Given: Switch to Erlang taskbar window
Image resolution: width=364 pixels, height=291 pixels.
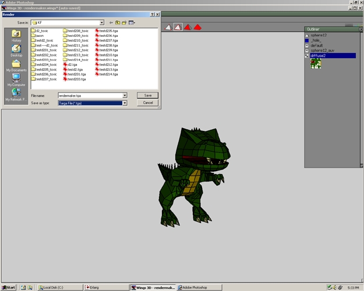Looking at the screenshot, I should (x=106, y=288).
